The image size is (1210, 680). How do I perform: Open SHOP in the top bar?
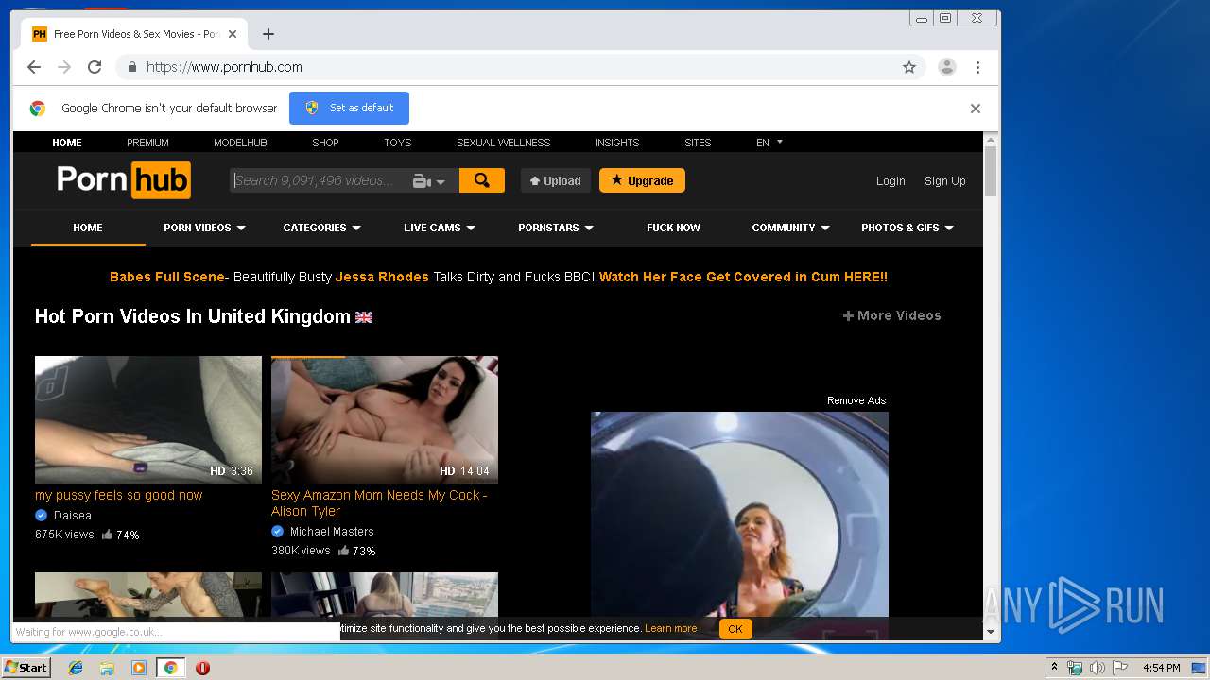pyautogui.click(x=325, y=143)
